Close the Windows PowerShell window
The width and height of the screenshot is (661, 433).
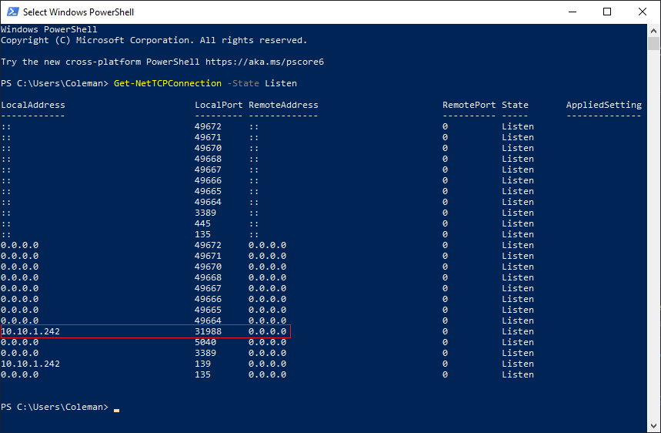tap(643, 12)
